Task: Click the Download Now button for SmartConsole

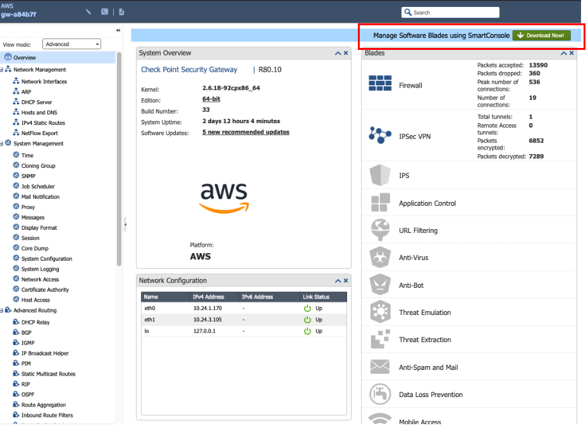Action: pyautogui.click(x=541, y=35)
